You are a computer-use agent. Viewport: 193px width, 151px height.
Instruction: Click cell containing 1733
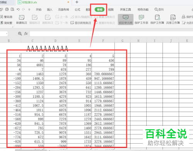[79, 141]
